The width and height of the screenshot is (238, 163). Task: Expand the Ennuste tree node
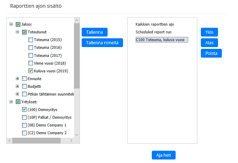click(17, 78)
